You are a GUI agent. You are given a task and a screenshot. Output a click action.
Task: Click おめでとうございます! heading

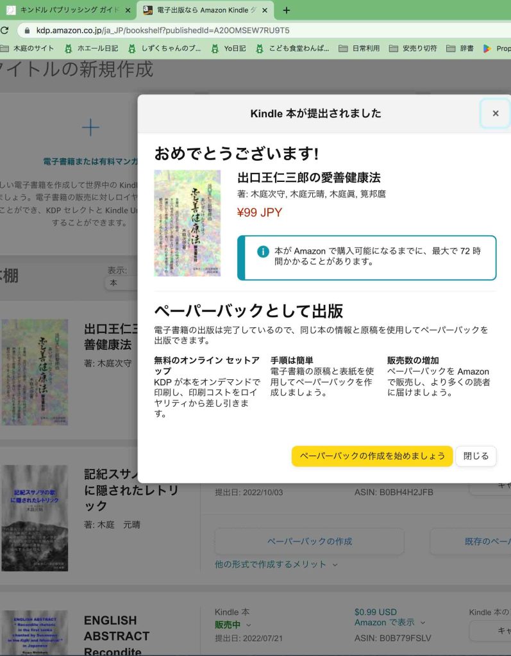coord(237,154)
